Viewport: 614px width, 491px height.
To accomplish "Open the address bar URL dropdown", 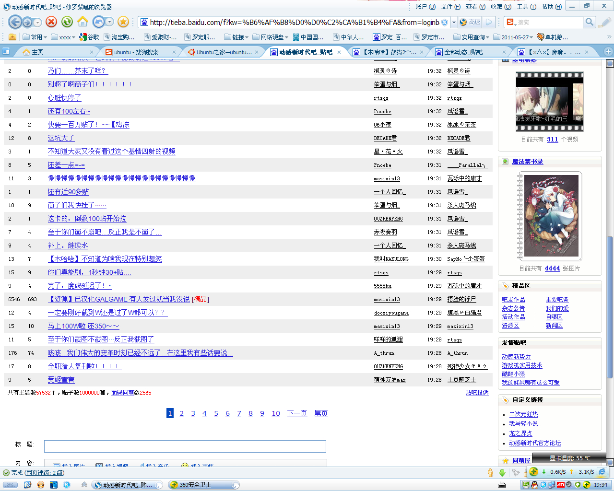I will (454, 22).
